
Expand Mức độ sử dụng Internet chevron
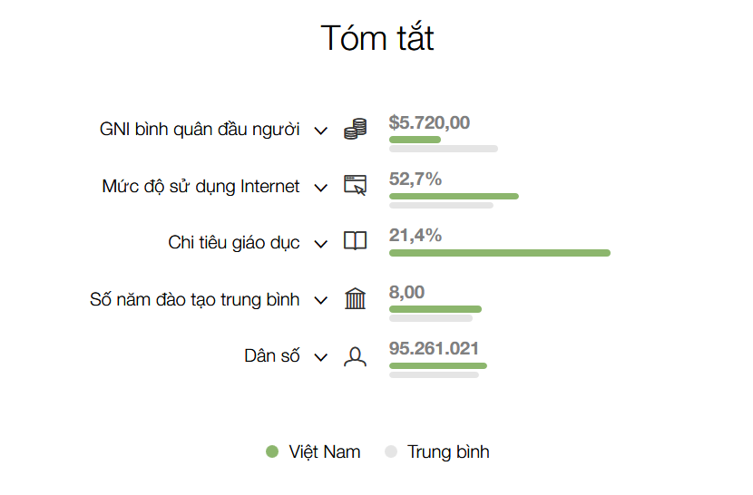pos(320,188)
